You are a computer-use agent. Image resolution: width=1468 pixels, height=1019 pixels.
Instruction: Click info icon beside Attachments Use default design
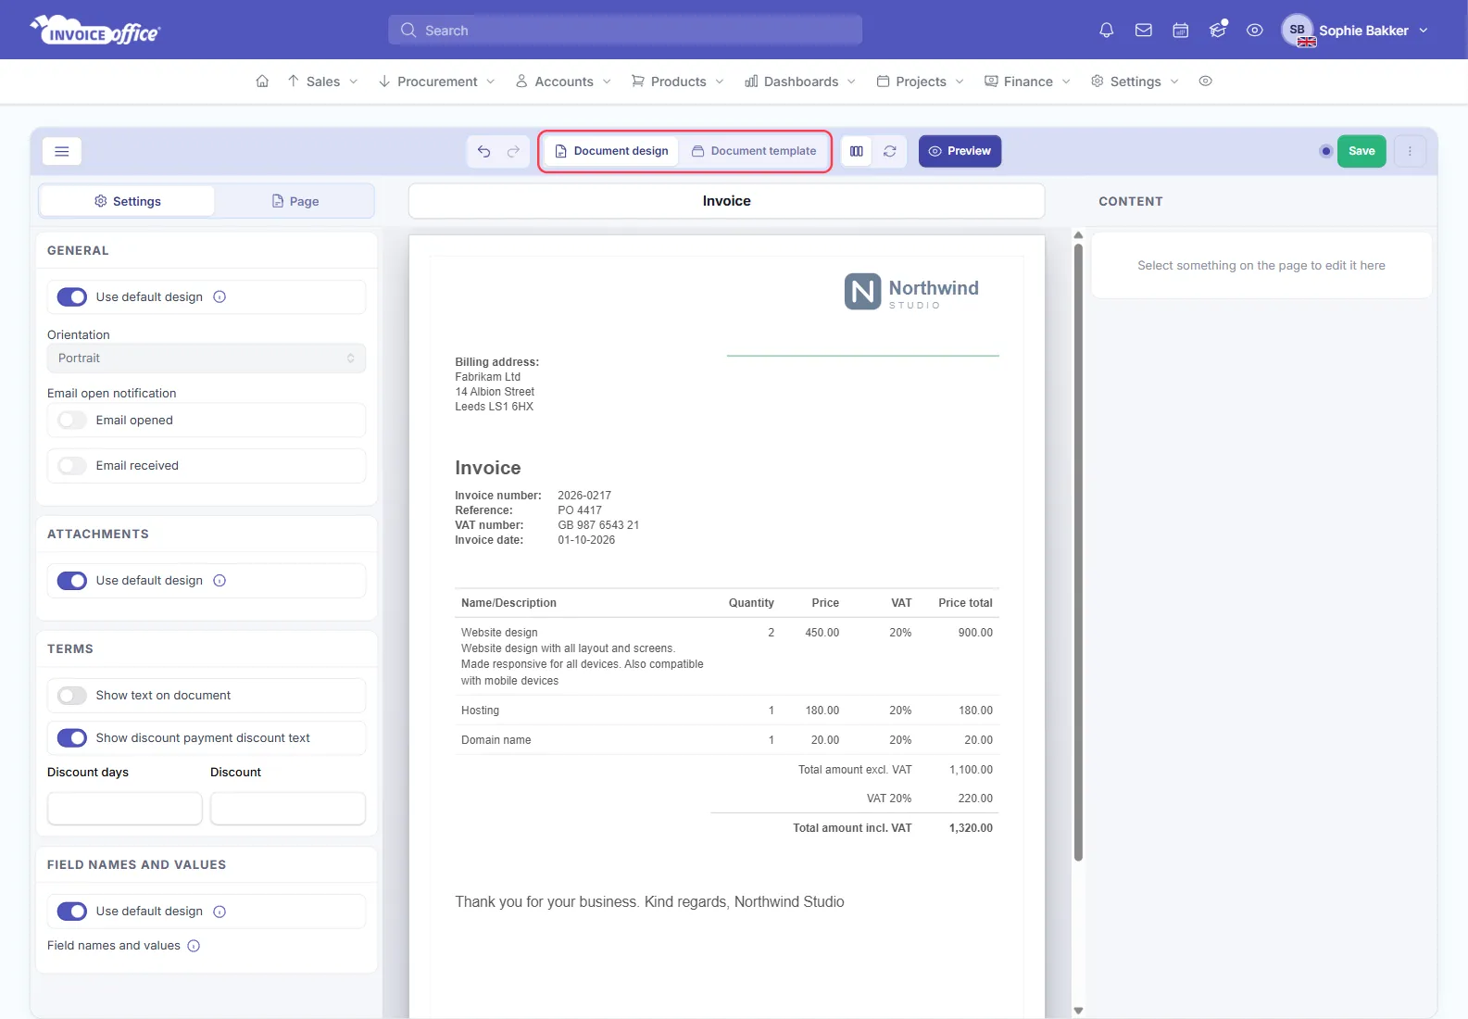point(220,581)
